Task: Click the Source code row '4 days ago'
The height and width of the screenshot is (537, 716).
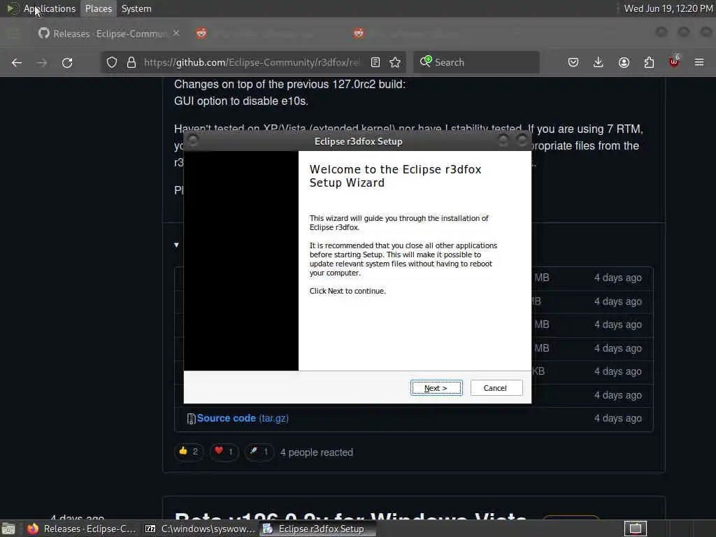Action: point(618,418)
